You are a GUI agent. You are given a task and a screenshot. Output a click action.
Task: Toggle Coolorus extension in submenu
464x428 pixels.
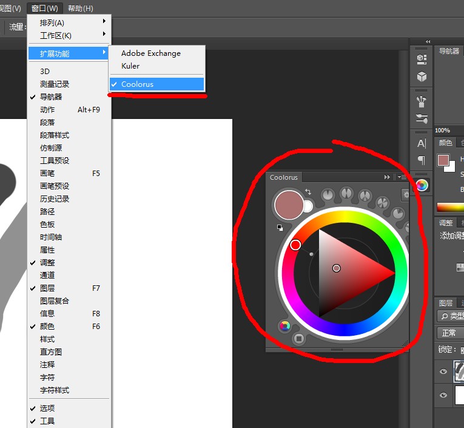click(157, 84)
